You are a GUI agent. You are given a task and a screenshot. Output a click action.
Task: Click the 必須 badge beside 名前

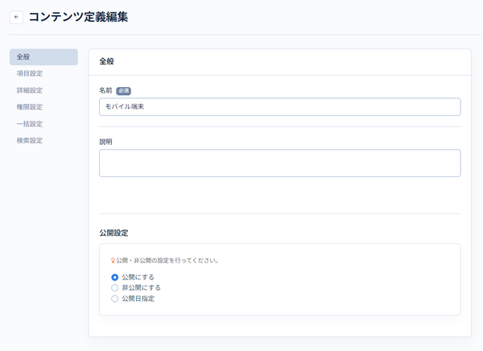tap(123, 91)
